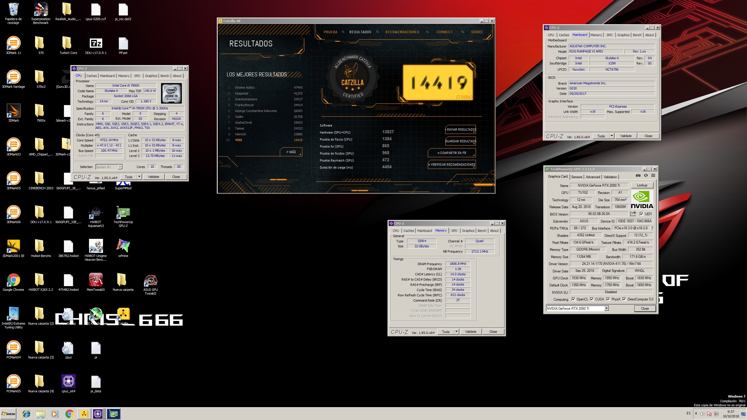The image size is (747, 420).
Task: Toggle the DirectCompute 5.0 checkbox
Action: pyautogui.click(x=624, y=299)
